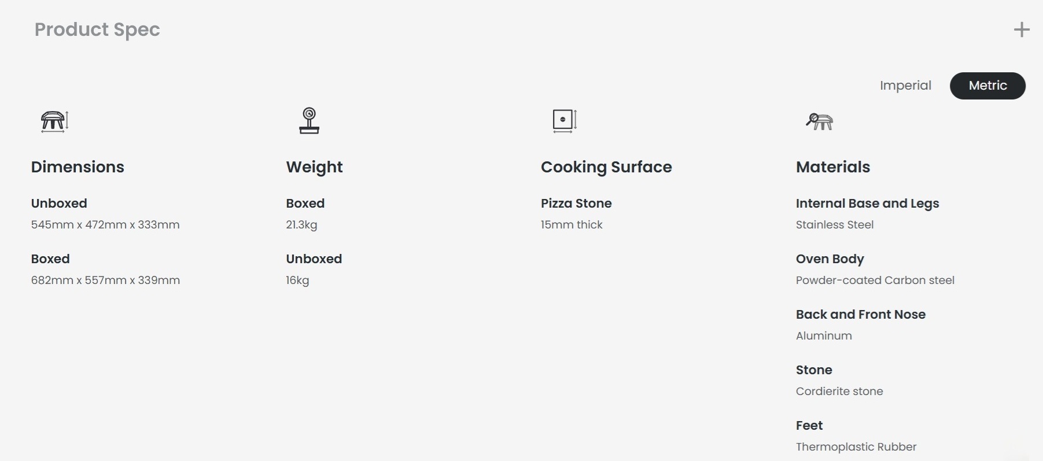Viewport: 1043px width, 461px height.
Task: Select unboxed dimensions 545mm x 472mm x 333mm
Action: [x=105, y=224]
